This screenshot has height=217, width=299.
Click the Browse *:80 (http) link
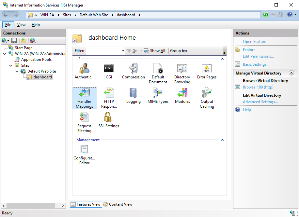point(258,87)
